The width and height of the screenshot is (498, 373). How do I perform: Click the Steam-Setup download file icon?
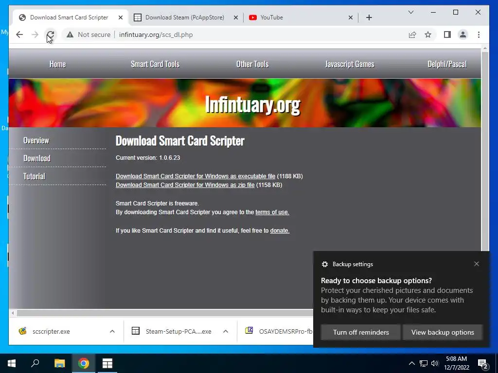click(136, 331)
